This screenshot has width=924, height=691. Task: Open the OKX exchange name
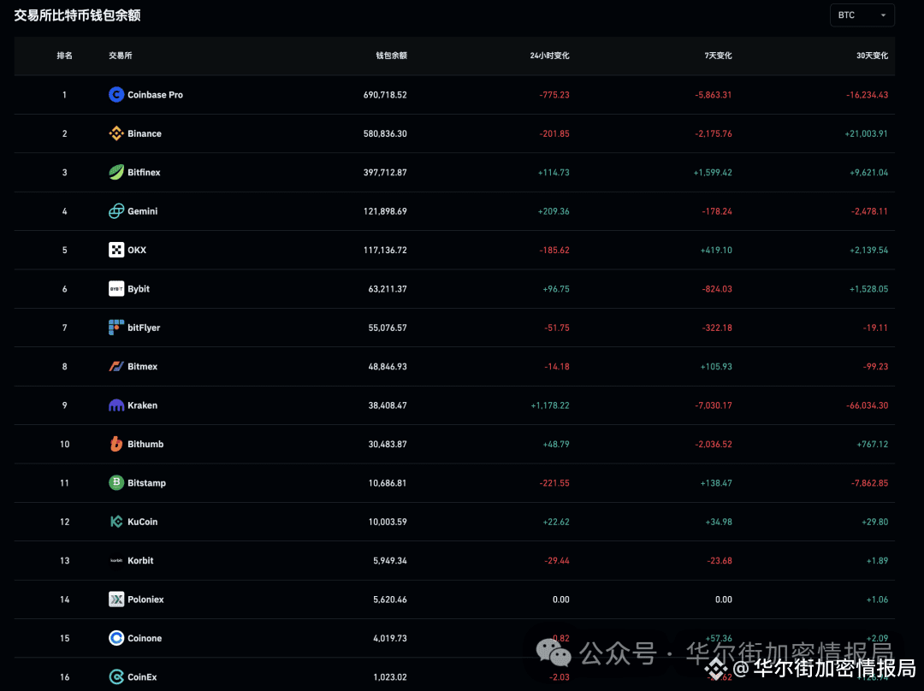point(137,251)
